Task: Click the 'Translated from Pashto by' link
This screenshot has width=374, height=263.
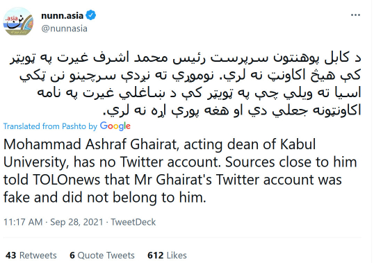Action: pyautogui.click(x=50, y=126)
